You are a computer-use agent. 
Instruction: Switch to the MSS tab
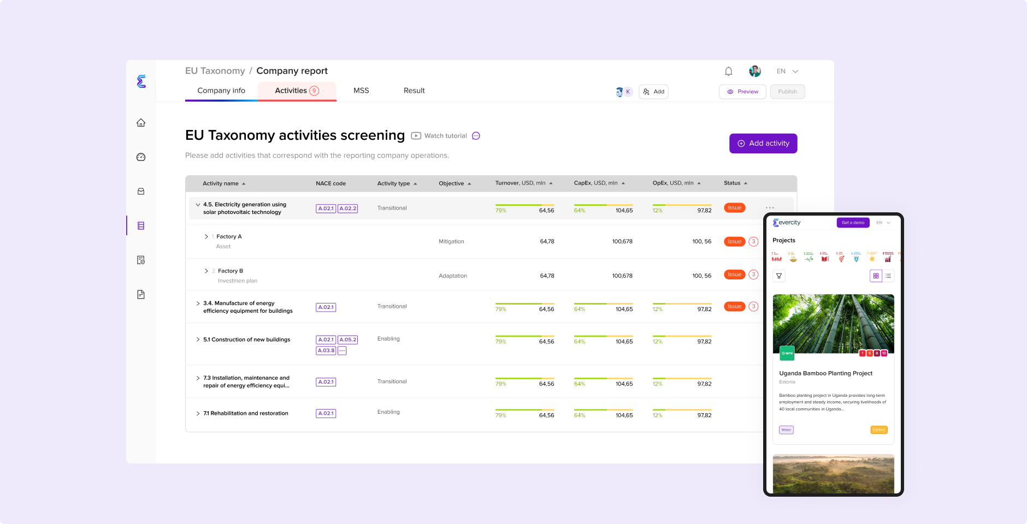pyautogui.click(x=361, y=91)
